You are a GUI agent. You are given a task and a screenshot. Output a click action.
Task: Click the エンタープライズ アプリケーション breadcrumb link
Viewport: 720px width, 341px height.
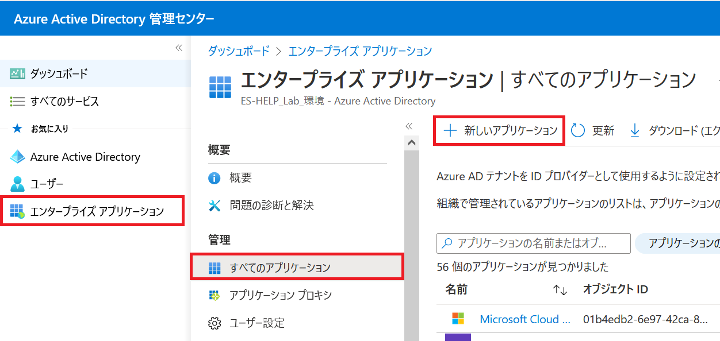(360, 51)
